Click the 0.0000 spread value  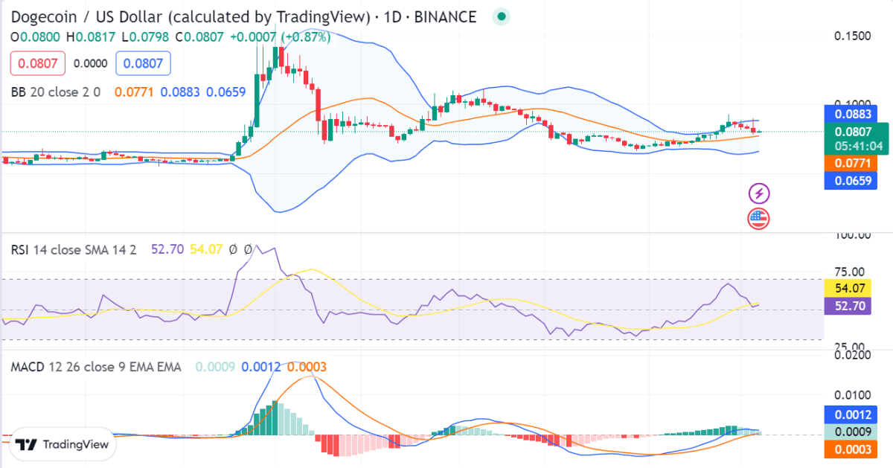90,64
